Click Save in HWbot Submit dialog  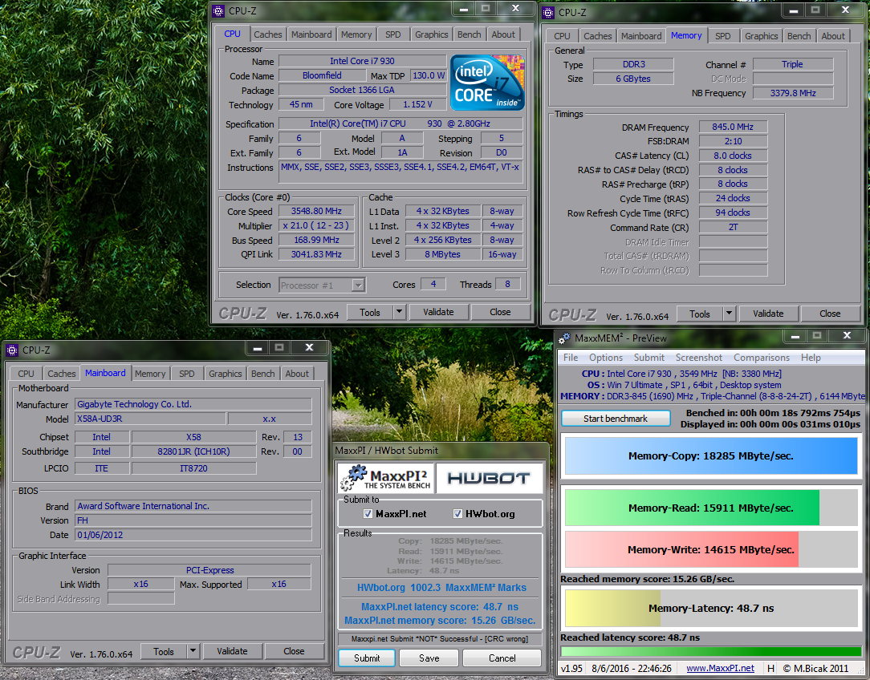429,658
